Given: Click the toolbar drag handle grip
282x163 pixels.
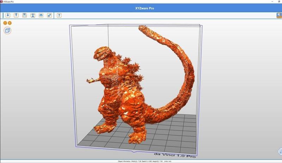Looking at the screenshot, I should (3, 15).
